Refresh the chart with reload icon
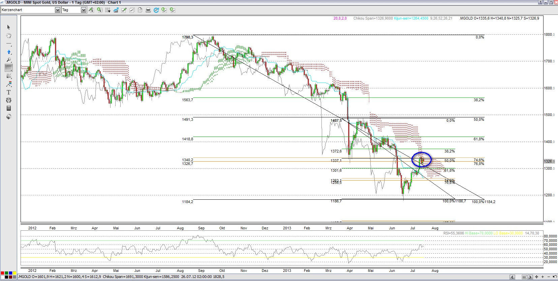 tap(156, 10)
